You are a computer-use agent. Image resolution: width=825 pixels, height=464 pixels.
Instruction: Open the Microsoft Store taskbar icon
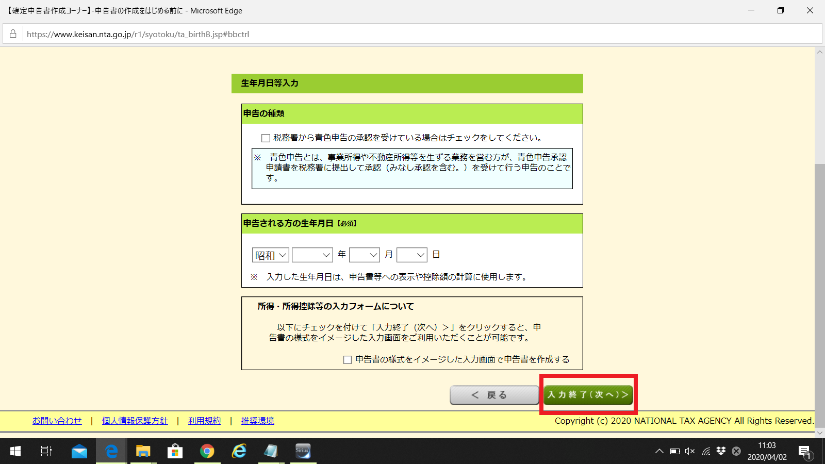pos(175,451)
